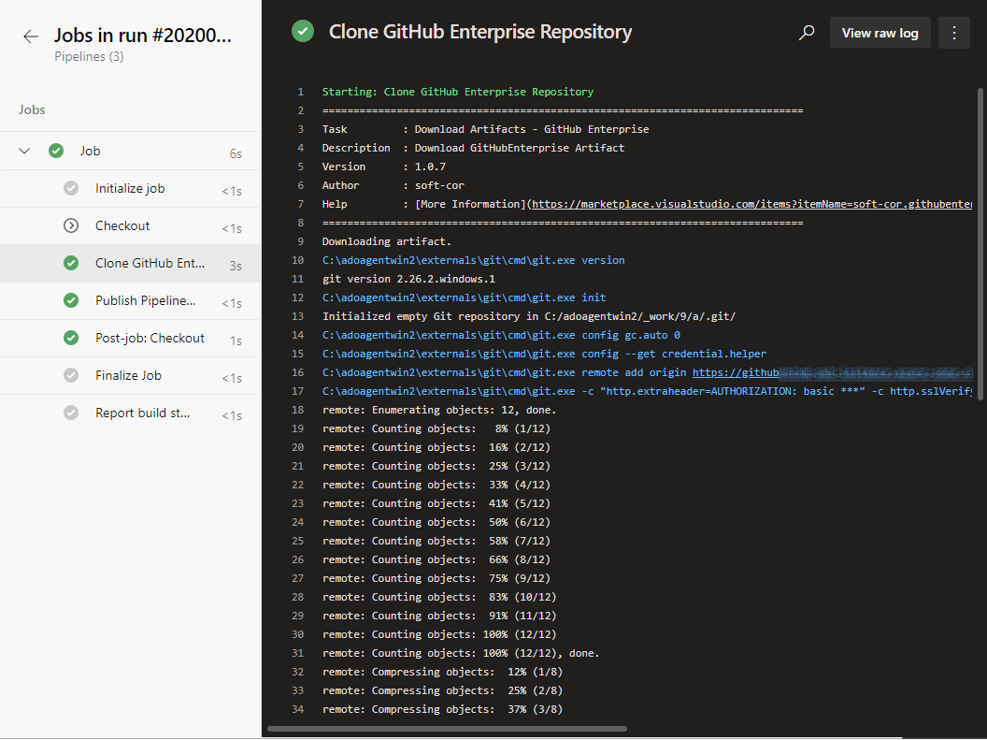Collapse the Job group chevron
Image resolution: width=987 pixels, height=740 pixels.
coord(24,152)
